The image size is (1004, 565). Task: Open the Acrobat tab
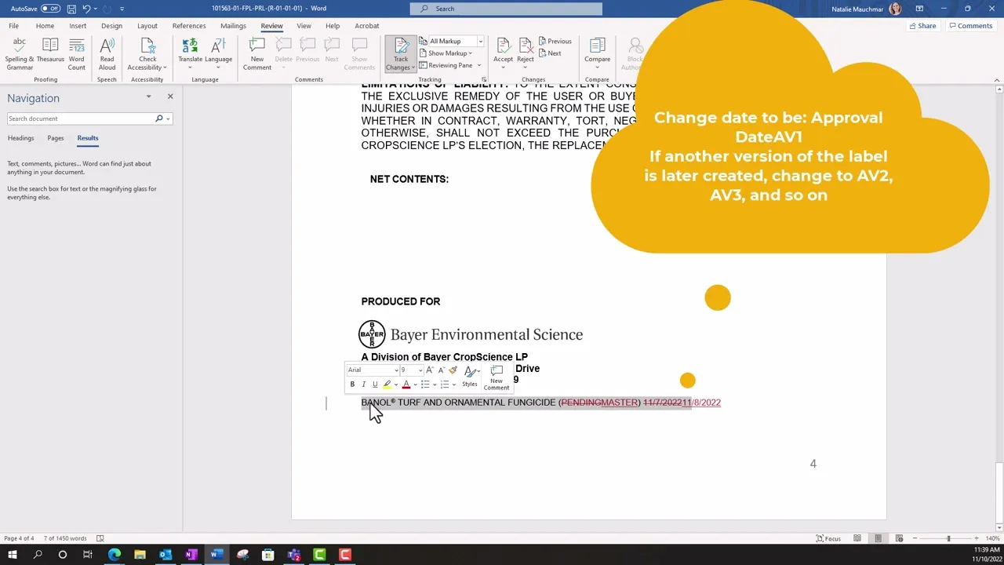tap(366, 26)
